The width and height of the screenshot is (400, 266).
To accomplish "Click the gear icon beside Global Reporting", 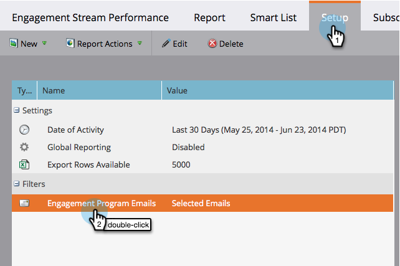I will click(24, 148).
